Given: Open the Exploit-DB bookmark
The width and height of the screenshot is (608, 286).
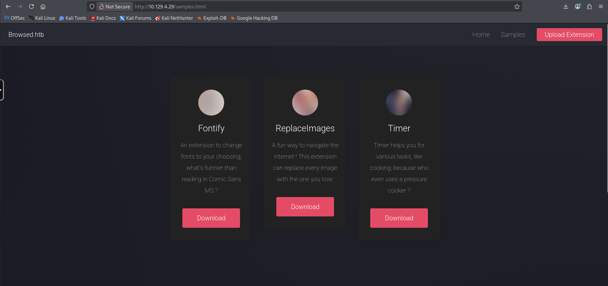Looking at the screenshot, I should click(212, 18).
